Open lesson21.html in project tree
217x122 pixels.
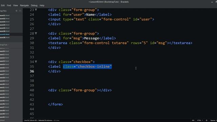[x=4, y=55]
